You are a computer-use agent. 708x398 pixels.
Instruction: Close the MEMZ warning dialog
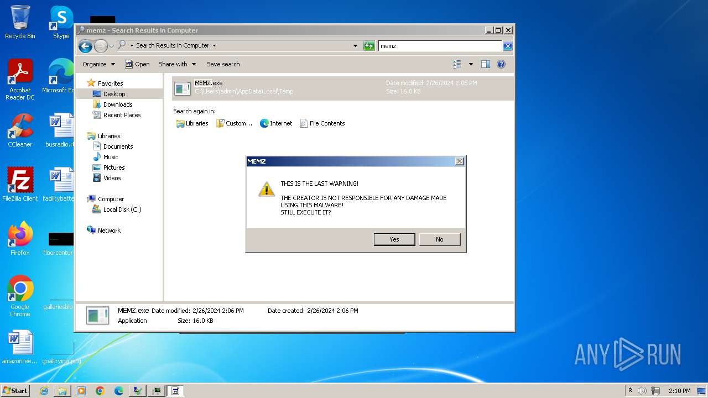[459, 161]
